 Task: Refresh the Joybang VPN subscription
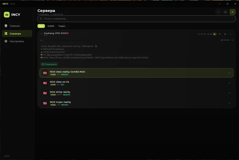(220, 34)
